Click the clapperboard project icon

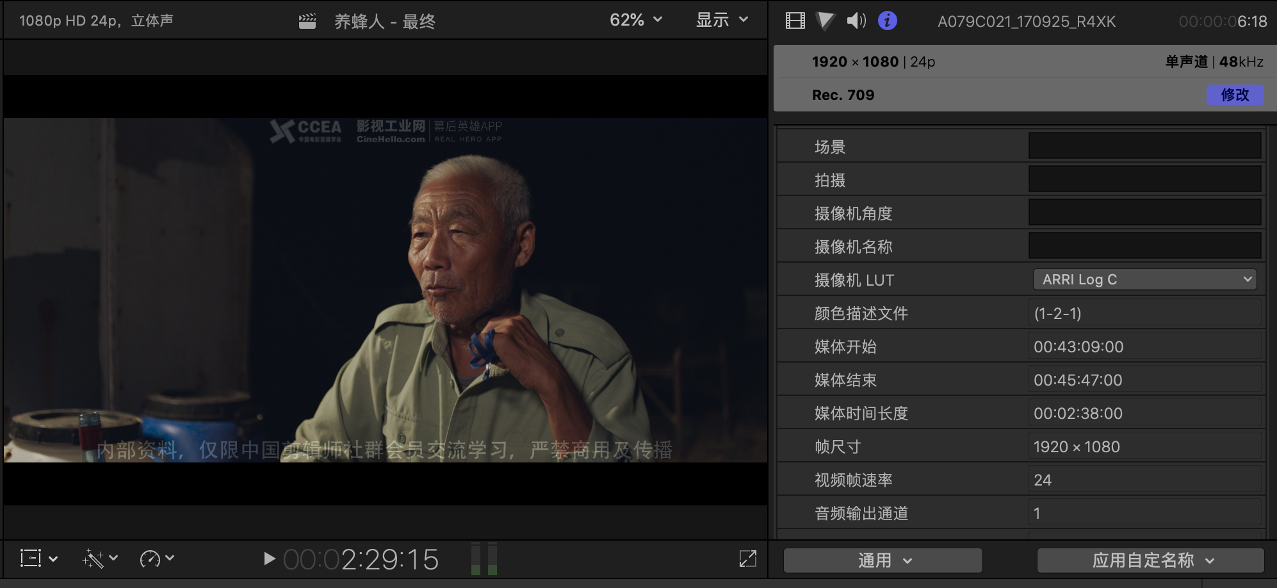coord(307,22)
